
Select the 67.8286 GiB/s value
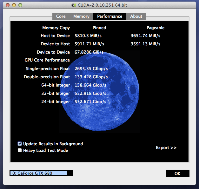tap(89, 52)
